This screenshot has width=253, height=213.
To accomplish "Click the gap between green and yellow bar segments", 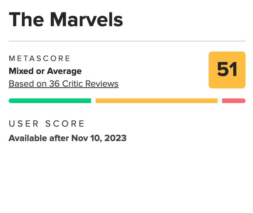I will click(93, 100).
